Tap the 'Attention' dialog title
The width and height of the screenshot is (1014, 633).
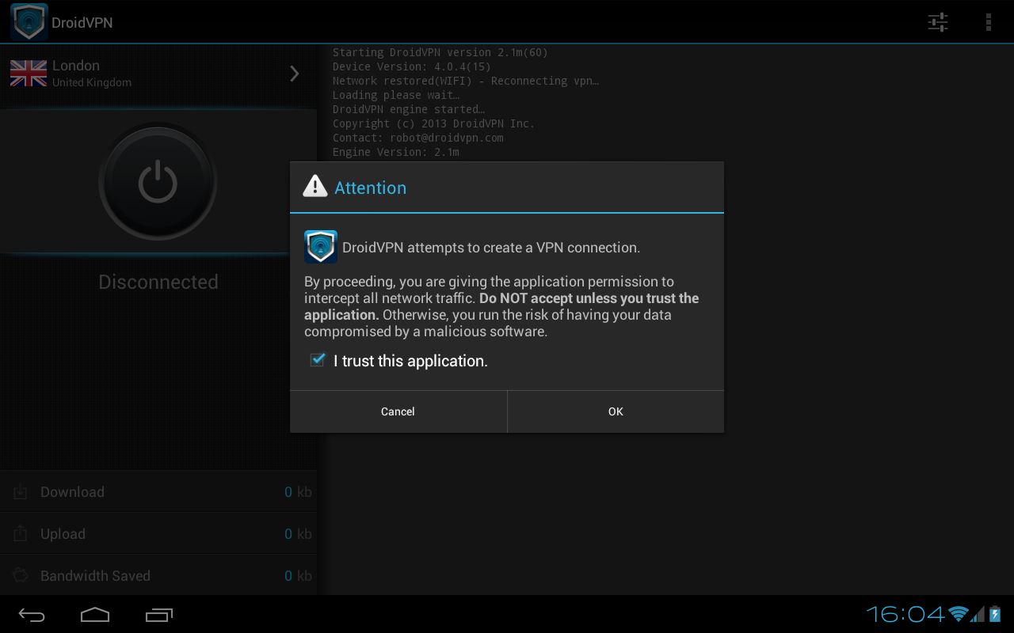pyautogui.click(x=370, y=188)
